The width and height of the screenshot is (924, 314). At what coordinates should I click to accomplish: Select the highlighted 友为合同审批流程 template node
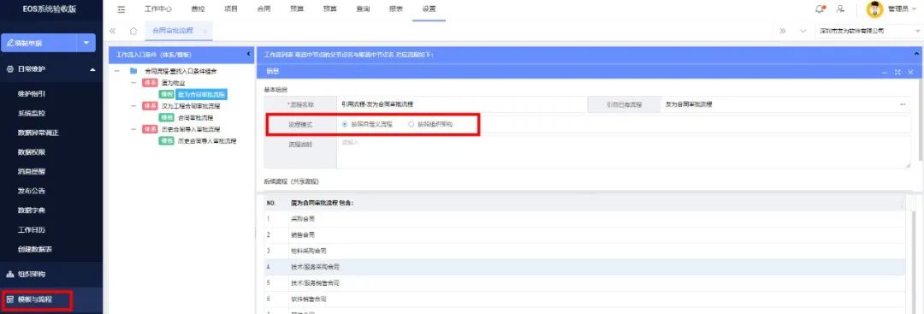tap(202, 94)
